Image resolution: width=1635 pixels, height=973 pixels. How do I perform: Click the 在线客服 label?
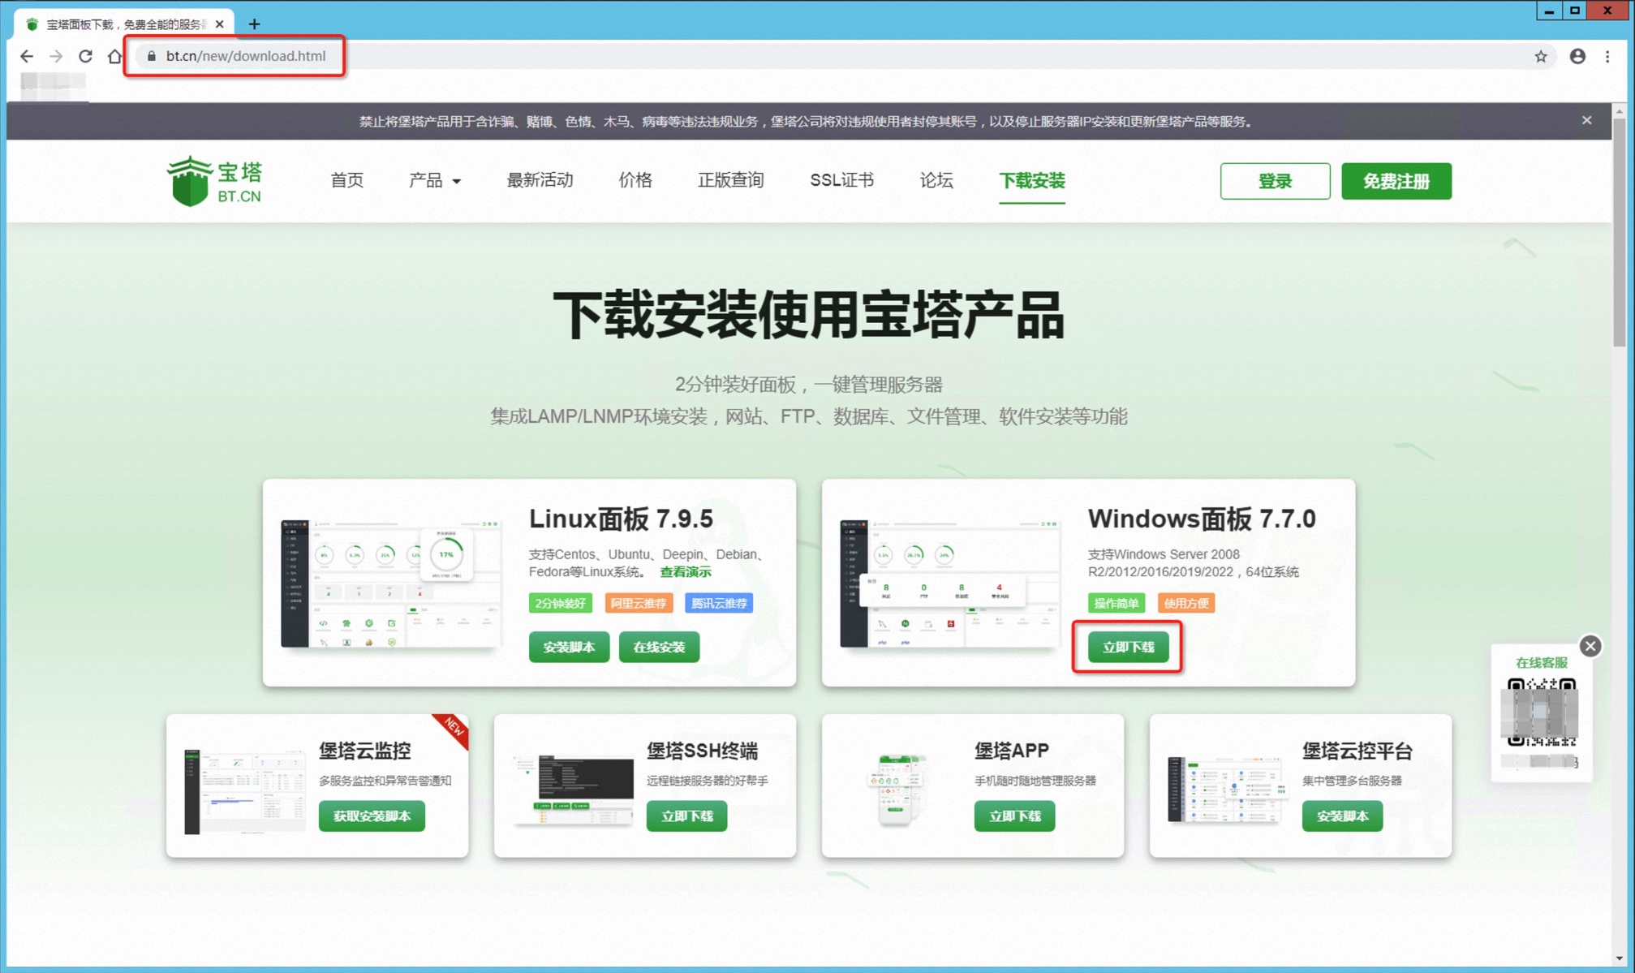[x=1542, y=662]
